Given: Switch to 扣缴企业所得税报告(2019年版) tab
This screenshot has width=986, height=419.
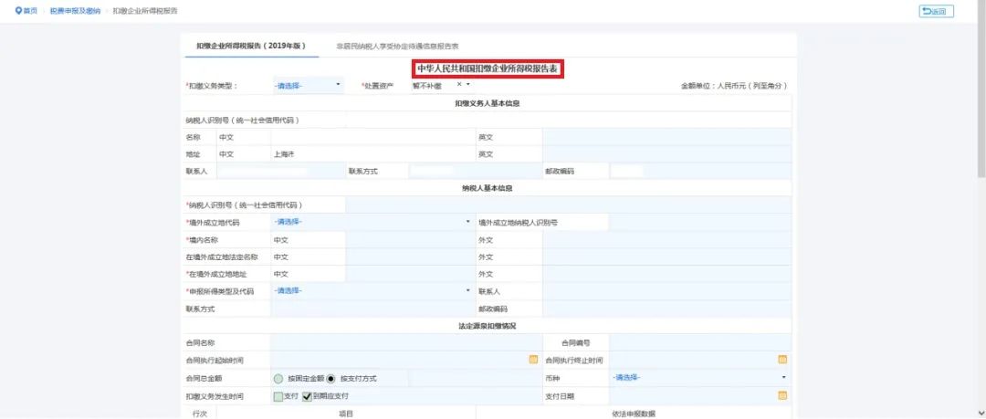Looking at the screenshot, I should pyautogui.click(x=250, y=46).
